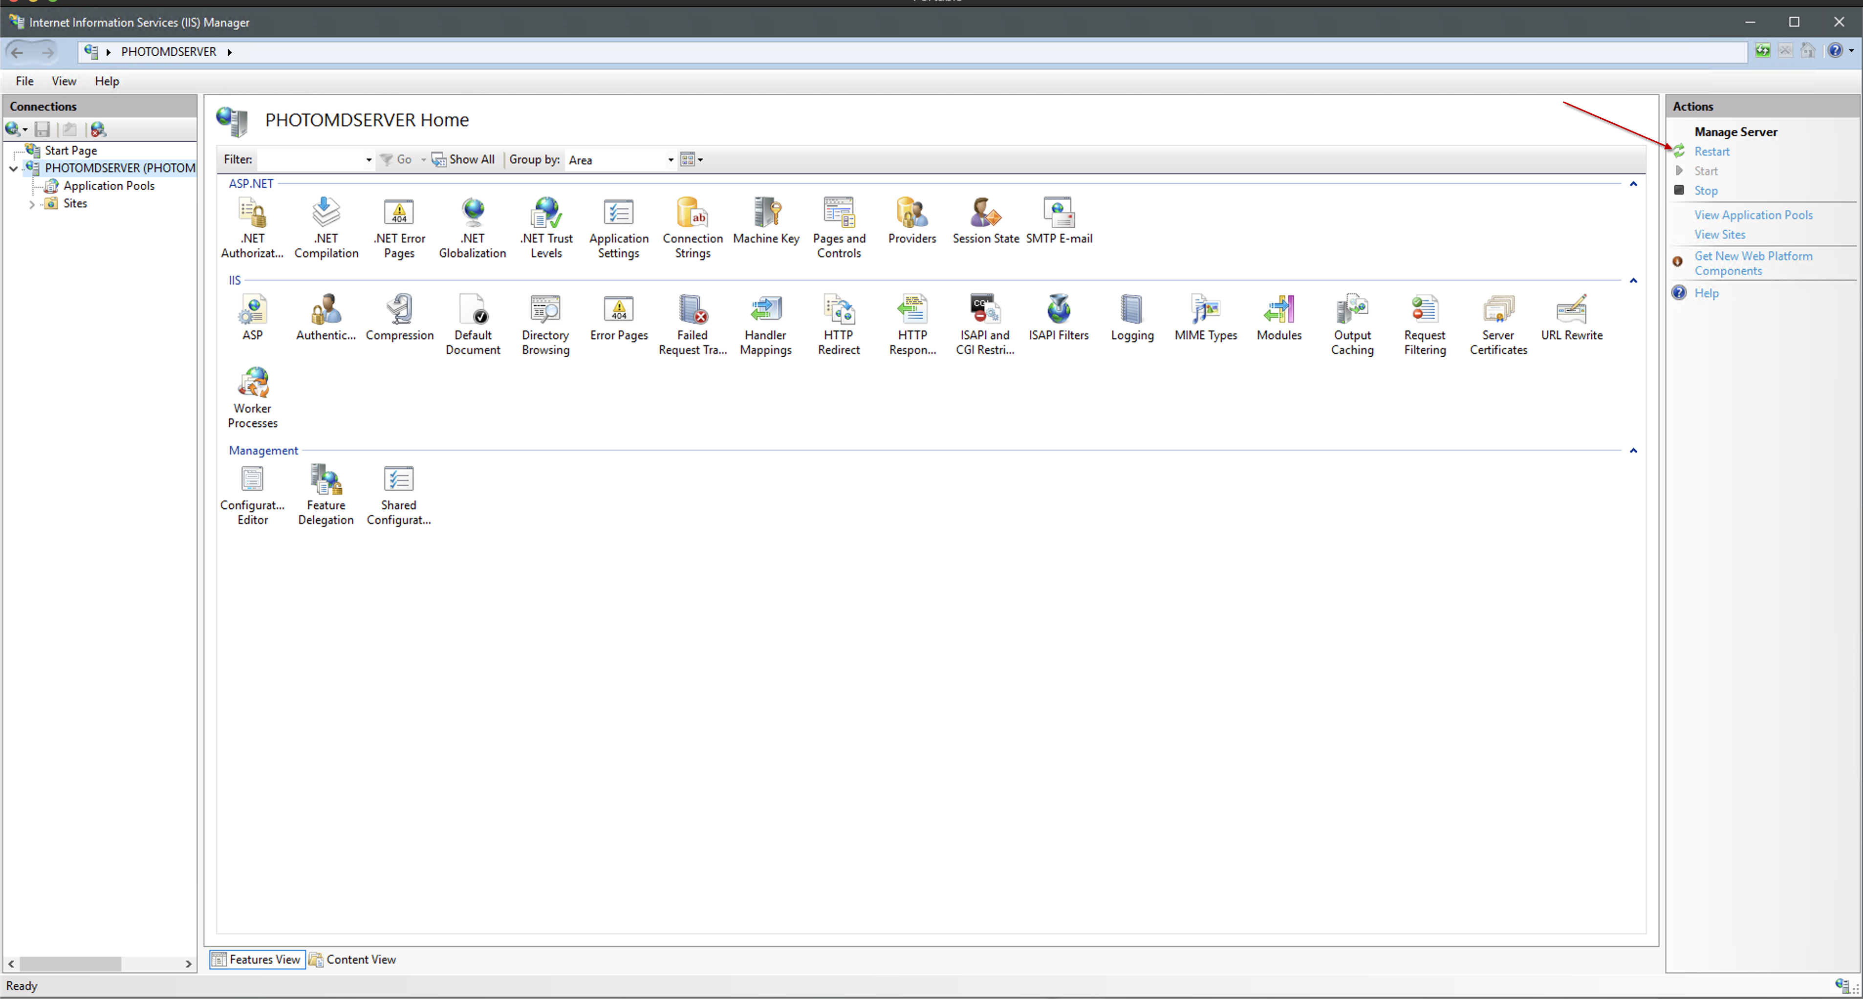Open Application Settings feature

(x=618, y=227)
